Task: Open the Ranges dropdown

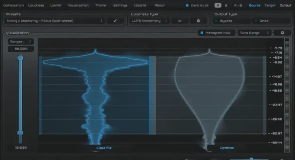Action: [x=20, y=41]
